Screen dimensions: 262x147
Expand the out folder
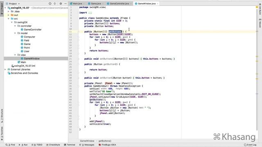(x=9, y=15)
